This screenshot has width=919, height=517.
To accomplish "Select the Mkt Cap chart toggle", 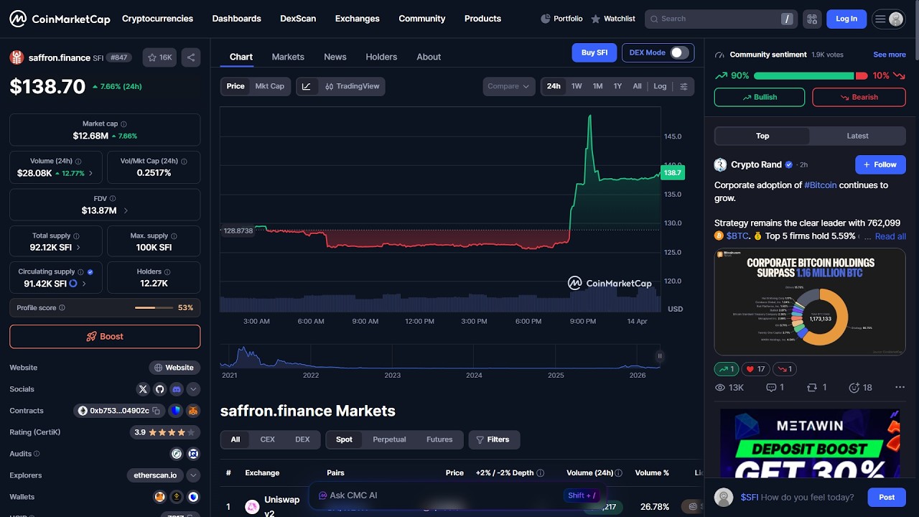I will click(270, 86).
